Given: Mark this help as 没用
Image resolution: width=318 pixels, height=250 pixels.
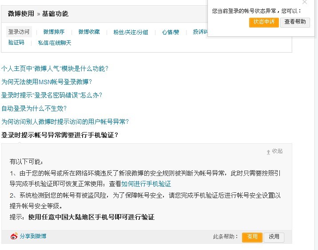Looking at the screenshot, I should tap(274, 237).
